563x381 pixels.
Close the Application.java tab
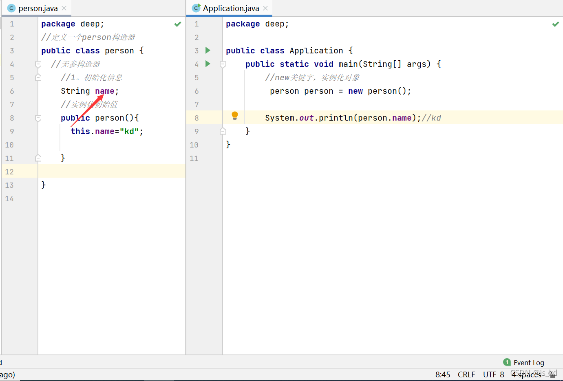265,8
